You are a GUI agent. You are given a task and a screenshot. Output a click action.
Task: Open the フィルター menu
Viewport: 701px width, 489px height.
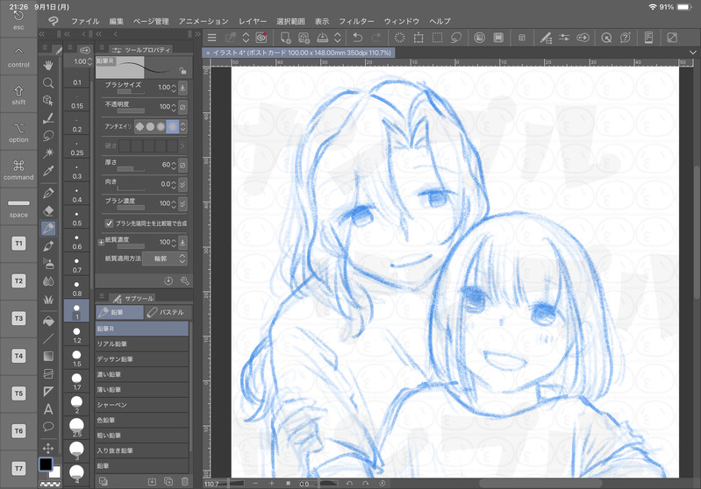point(356,21)
